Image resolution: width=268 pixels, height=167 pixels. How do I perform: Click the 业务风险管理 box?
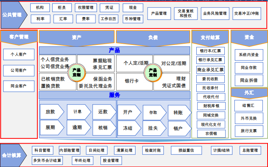[215, 13]
